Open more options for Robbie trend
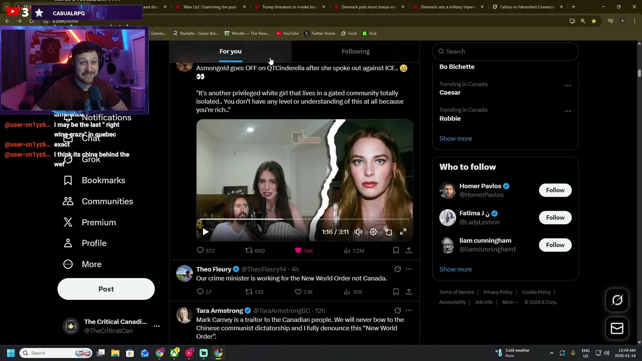This screenshot has width=642, height=361. pyautogui.click(x=567, y=111)
